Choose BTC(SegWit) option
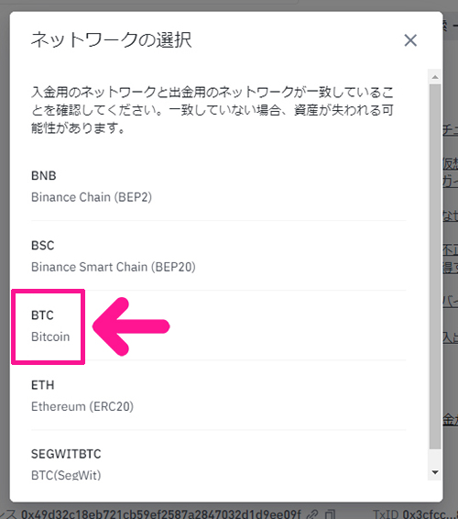This screenshot has height=519, width=458. pyautogui.click(x=66, y=475)
